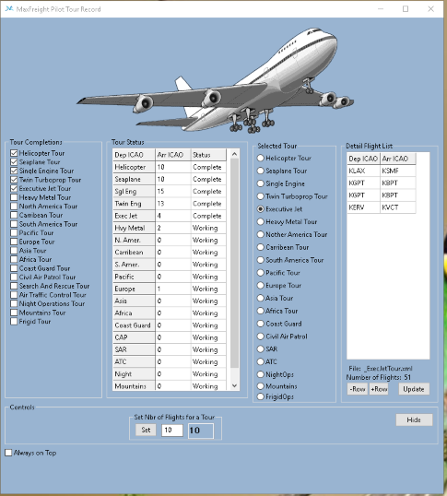Click the Tour Status vertical scrollbar track
Image resolution: width=447 pixels, height=496 pixels.
(x=234, y=263)
